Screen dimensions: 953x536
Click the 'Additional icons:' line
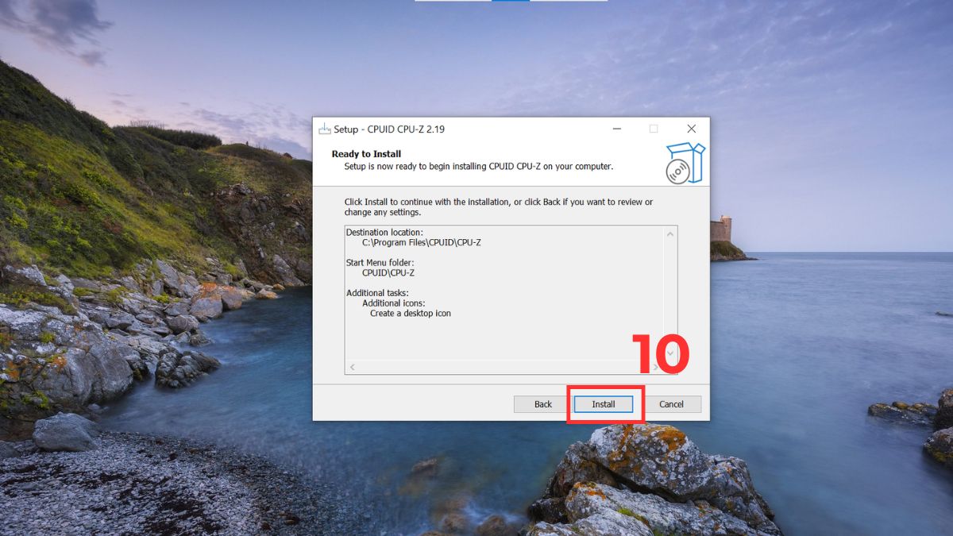[393, 303]
